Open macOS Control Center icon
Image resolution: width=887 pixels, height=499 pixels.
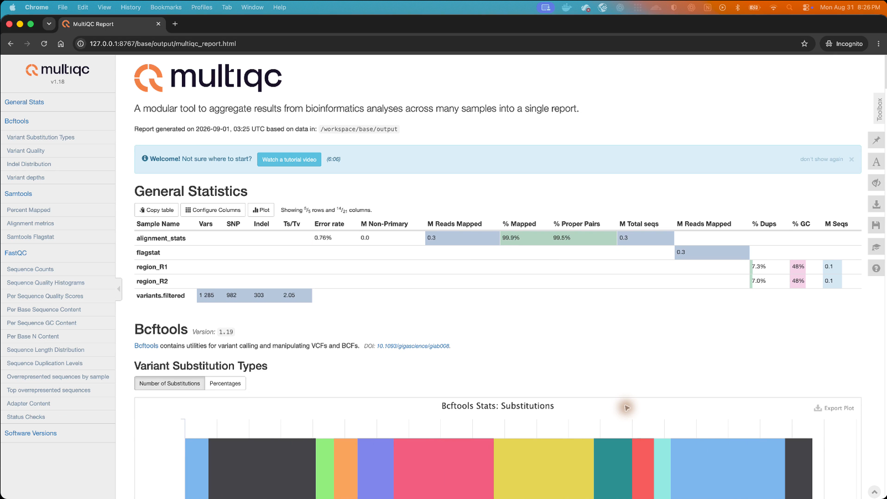pyautogui.click(x=807, y=7)
